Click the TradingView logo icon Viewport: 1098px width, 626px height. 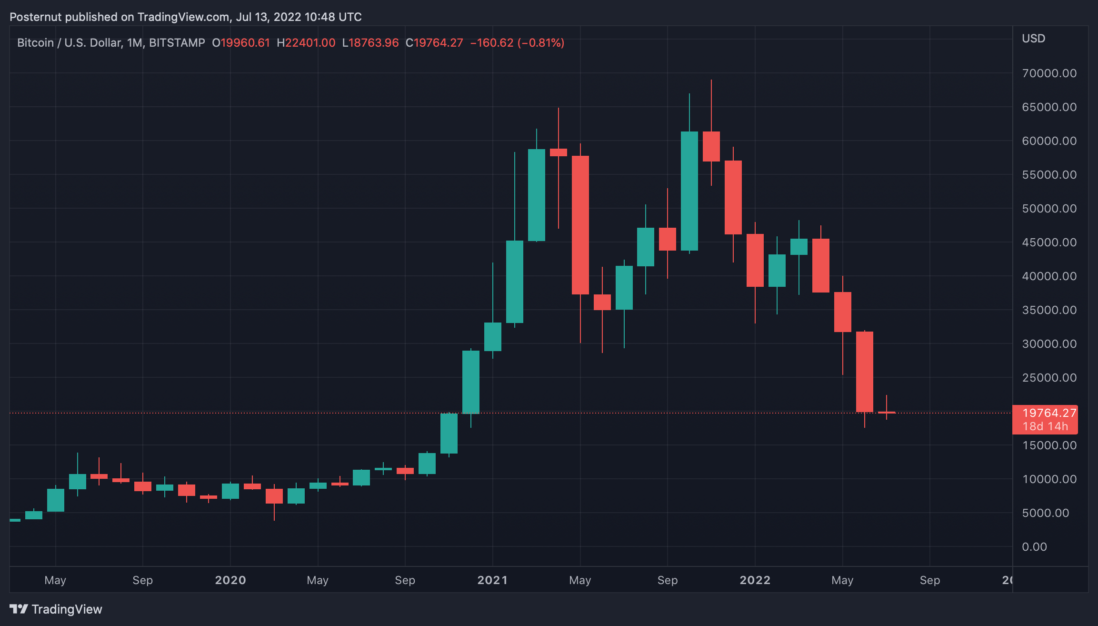(x=19, y=609)
